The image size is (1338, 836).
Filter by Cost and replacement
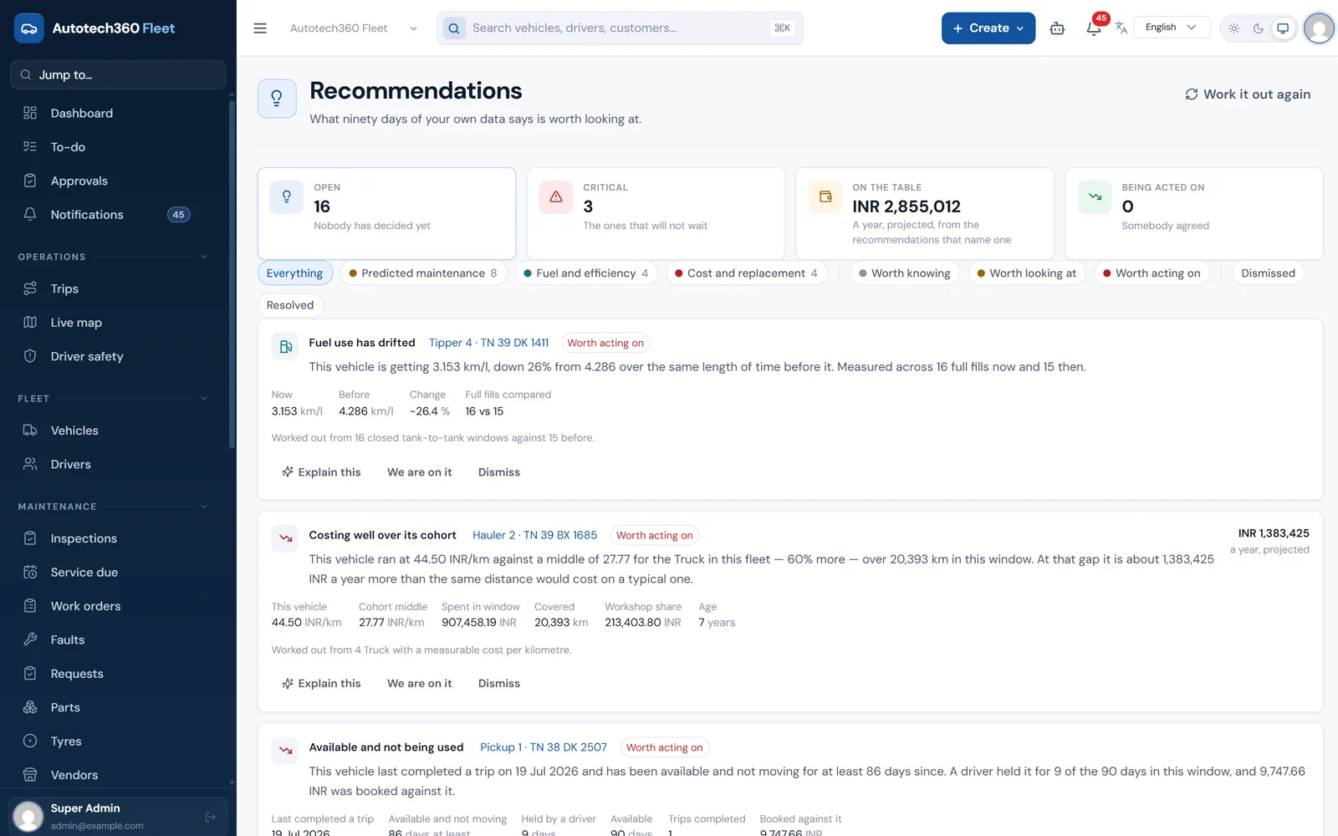point(746,273)
